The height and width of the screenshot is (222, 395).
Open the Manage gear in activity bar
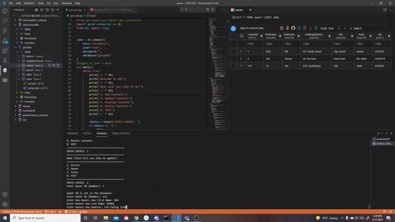pos(5,204)
